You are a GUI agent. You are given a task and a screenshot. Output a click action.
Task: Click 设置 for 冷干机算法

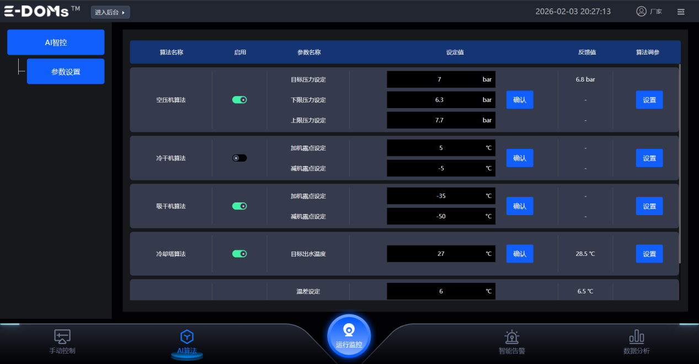(x=649, y=158)
